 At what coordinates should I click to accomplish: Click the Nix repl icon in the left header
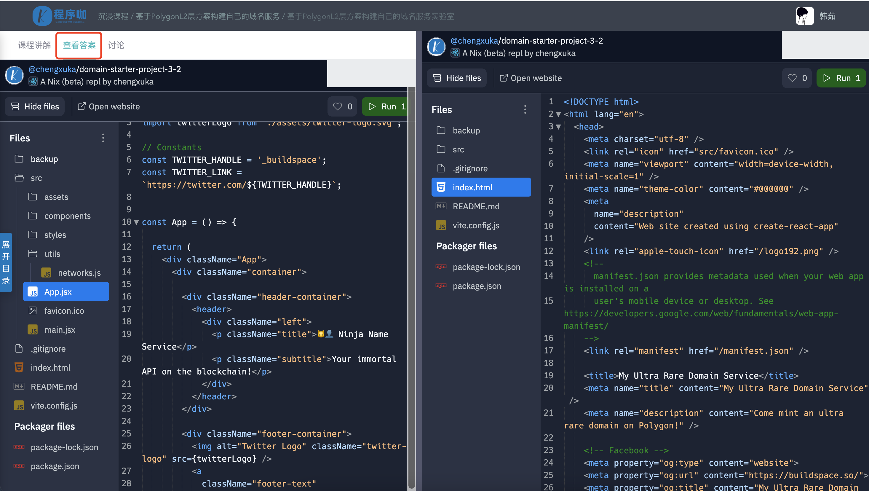pos(33,82)
